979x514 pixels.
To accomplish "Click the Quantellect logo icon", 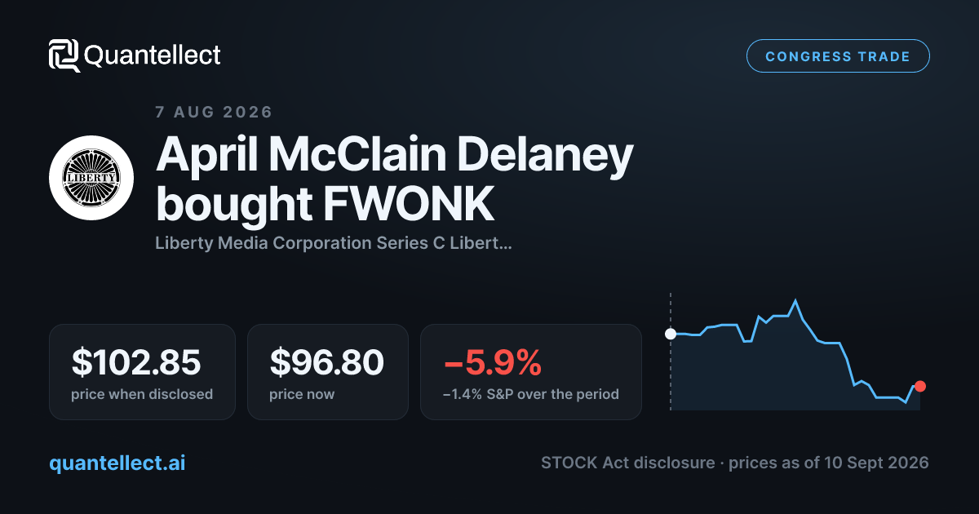I will point(64,55).
